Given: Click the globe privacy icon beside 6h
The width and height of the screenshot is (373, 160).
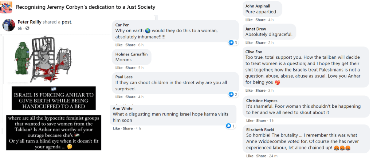Looking at the screenshot, I should pyautogui.click(x=27, y=28).
